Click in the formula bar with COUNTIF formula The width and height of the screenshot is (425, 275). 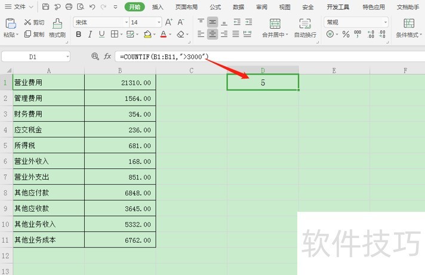coord(270,57)
